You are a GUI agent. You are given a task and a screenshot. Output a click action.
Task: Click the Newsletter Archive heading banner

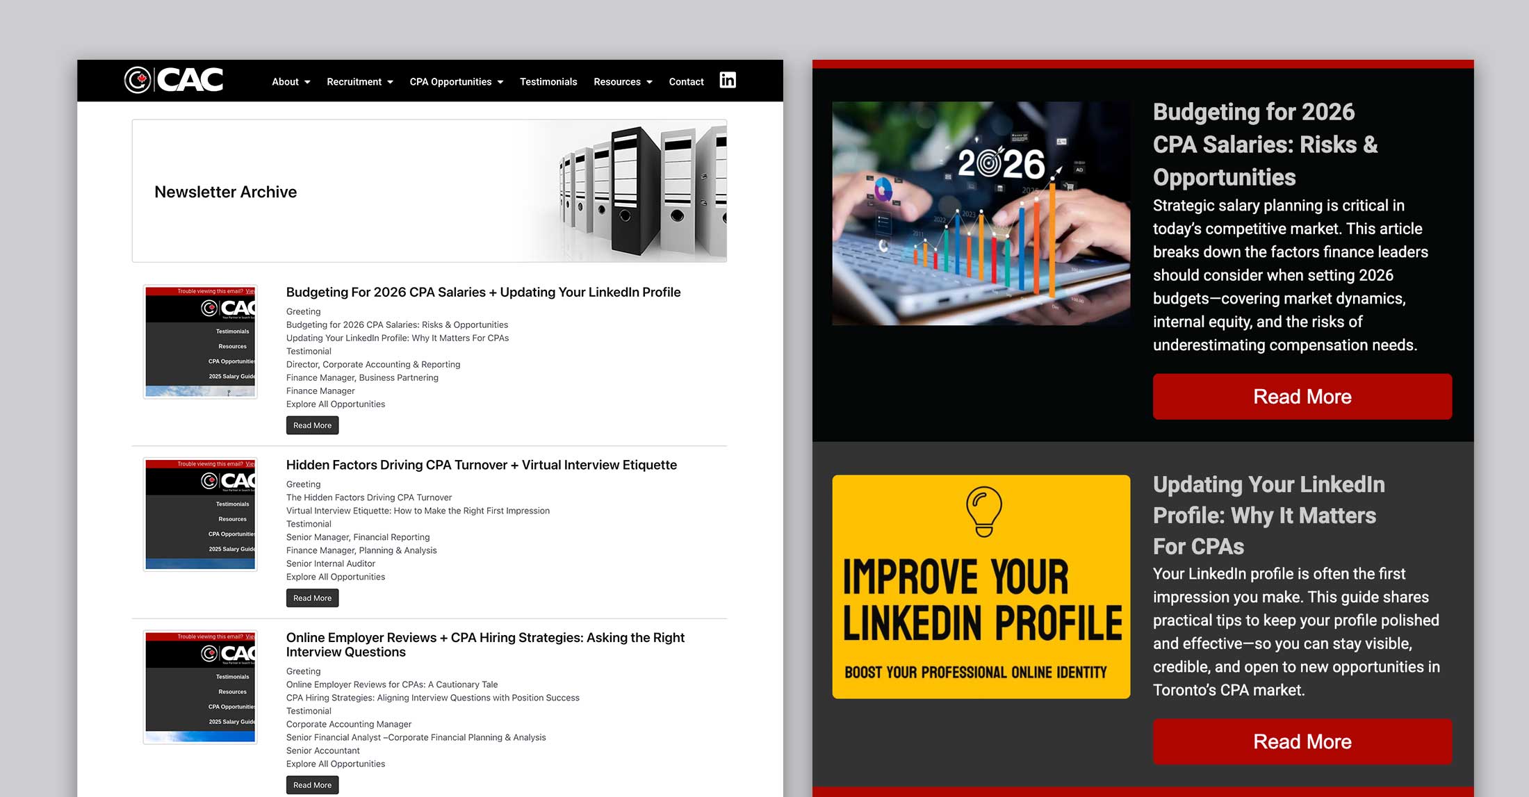tap(430, 191)
